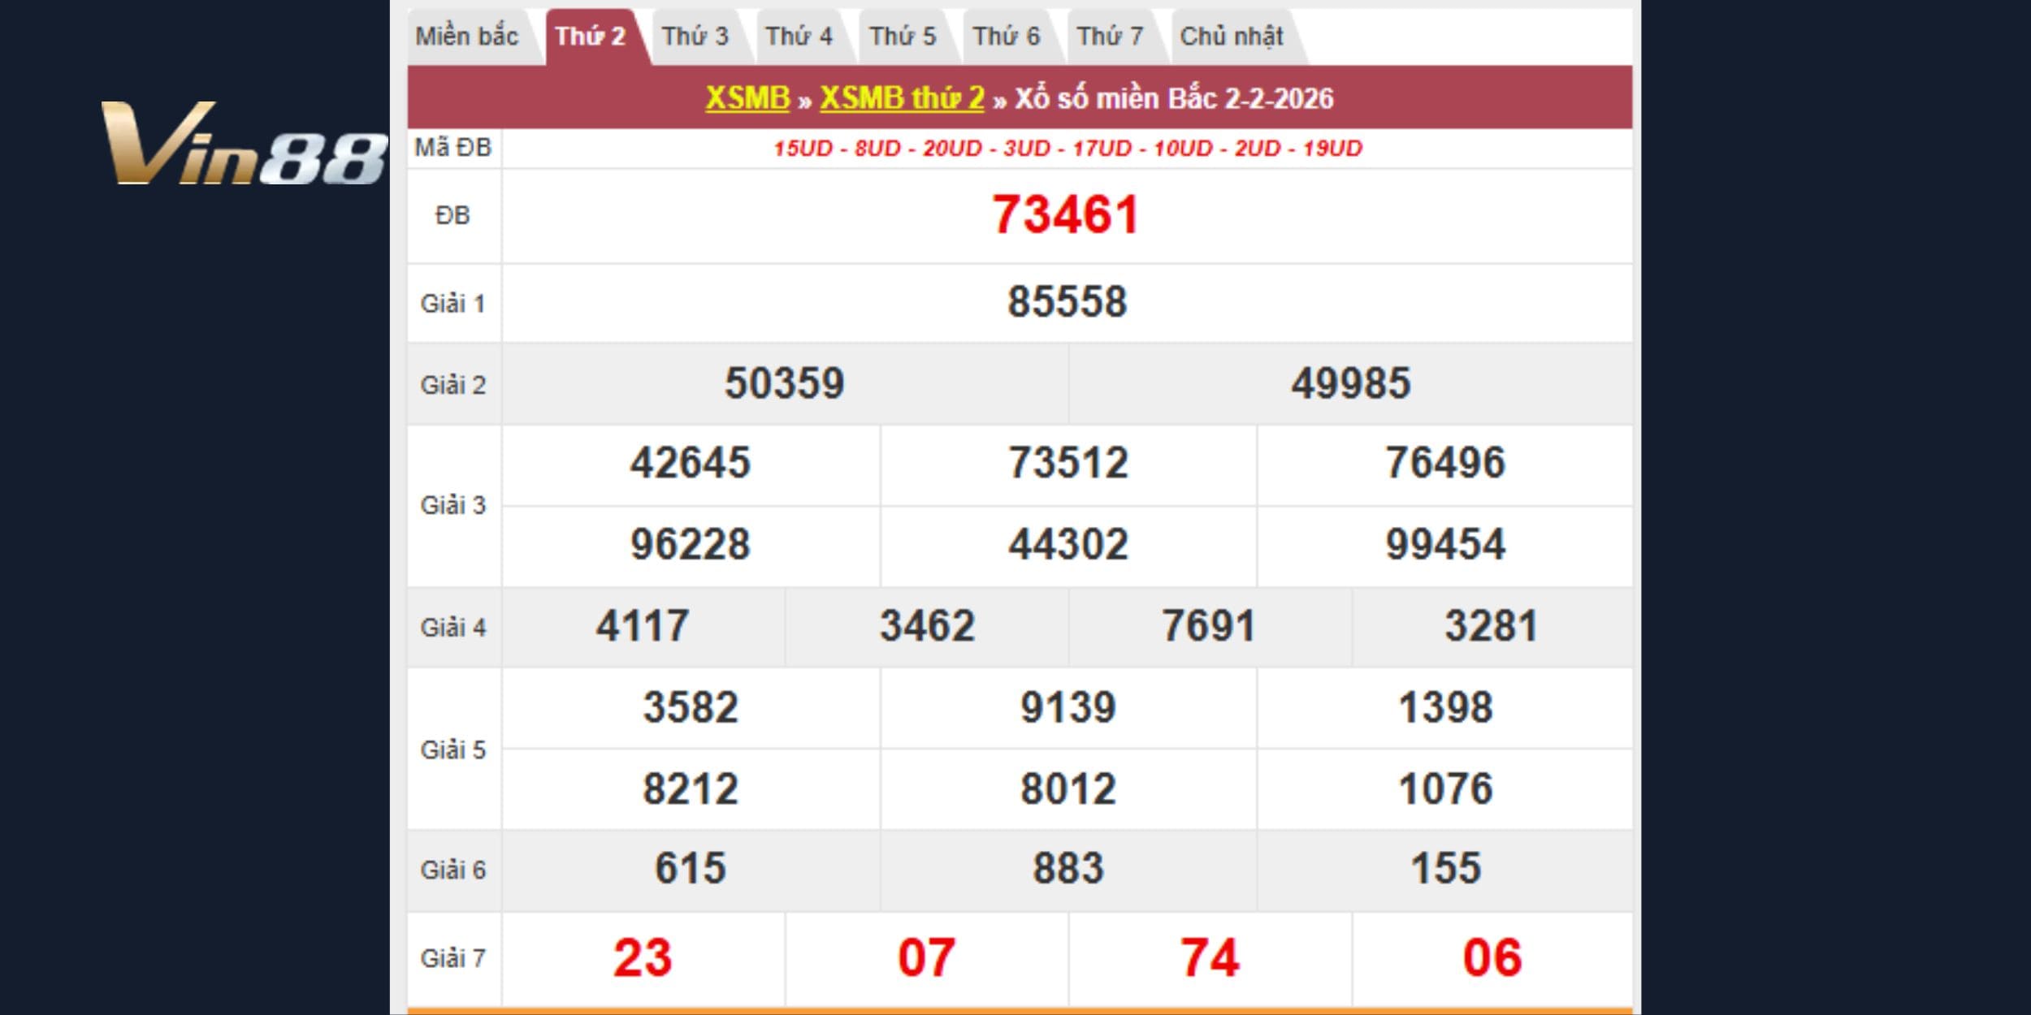The height and width of the screenshot is (1015, 2031).
Task: Click Giải 5 number 8012
Action: click(x=1067, y=789)
